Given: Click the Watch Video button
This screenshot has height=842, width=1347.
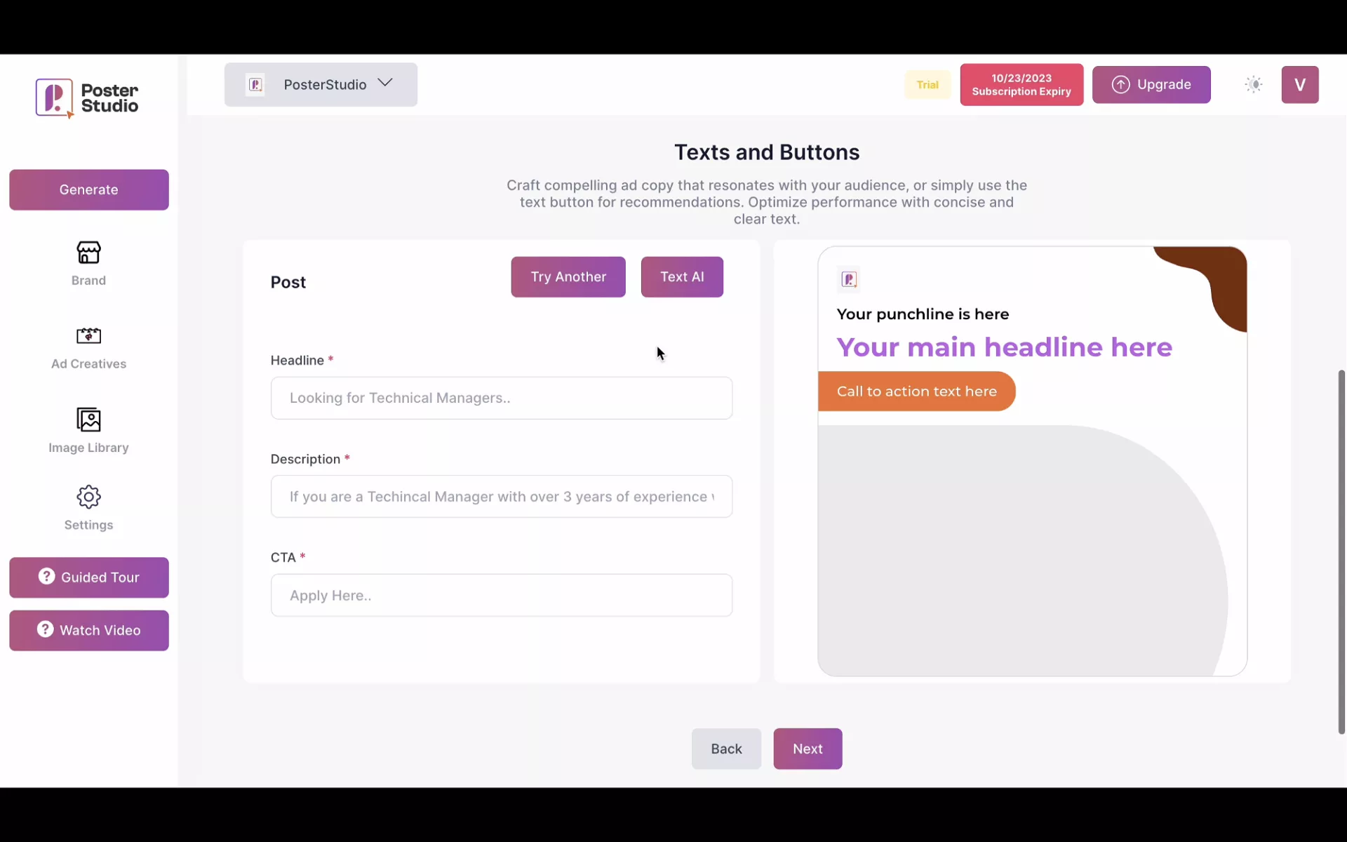Looking at the screenshot, I should 88,630.
